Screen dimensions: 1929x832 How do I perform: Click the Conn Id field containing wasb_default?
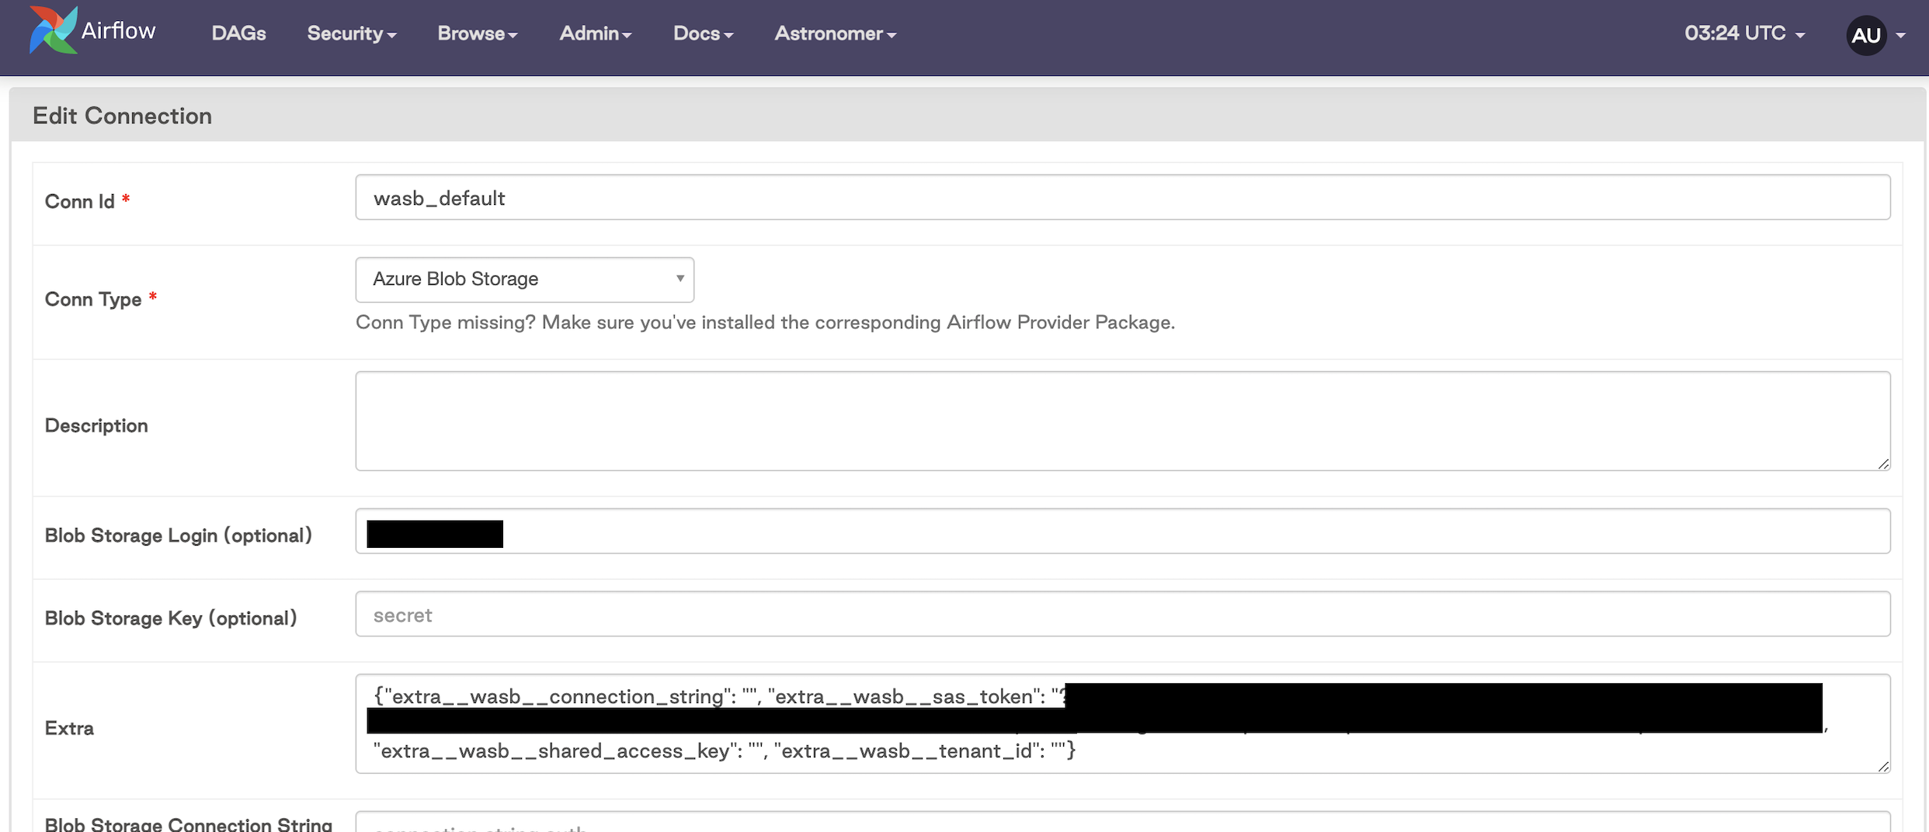click(x=1123, y=197)
